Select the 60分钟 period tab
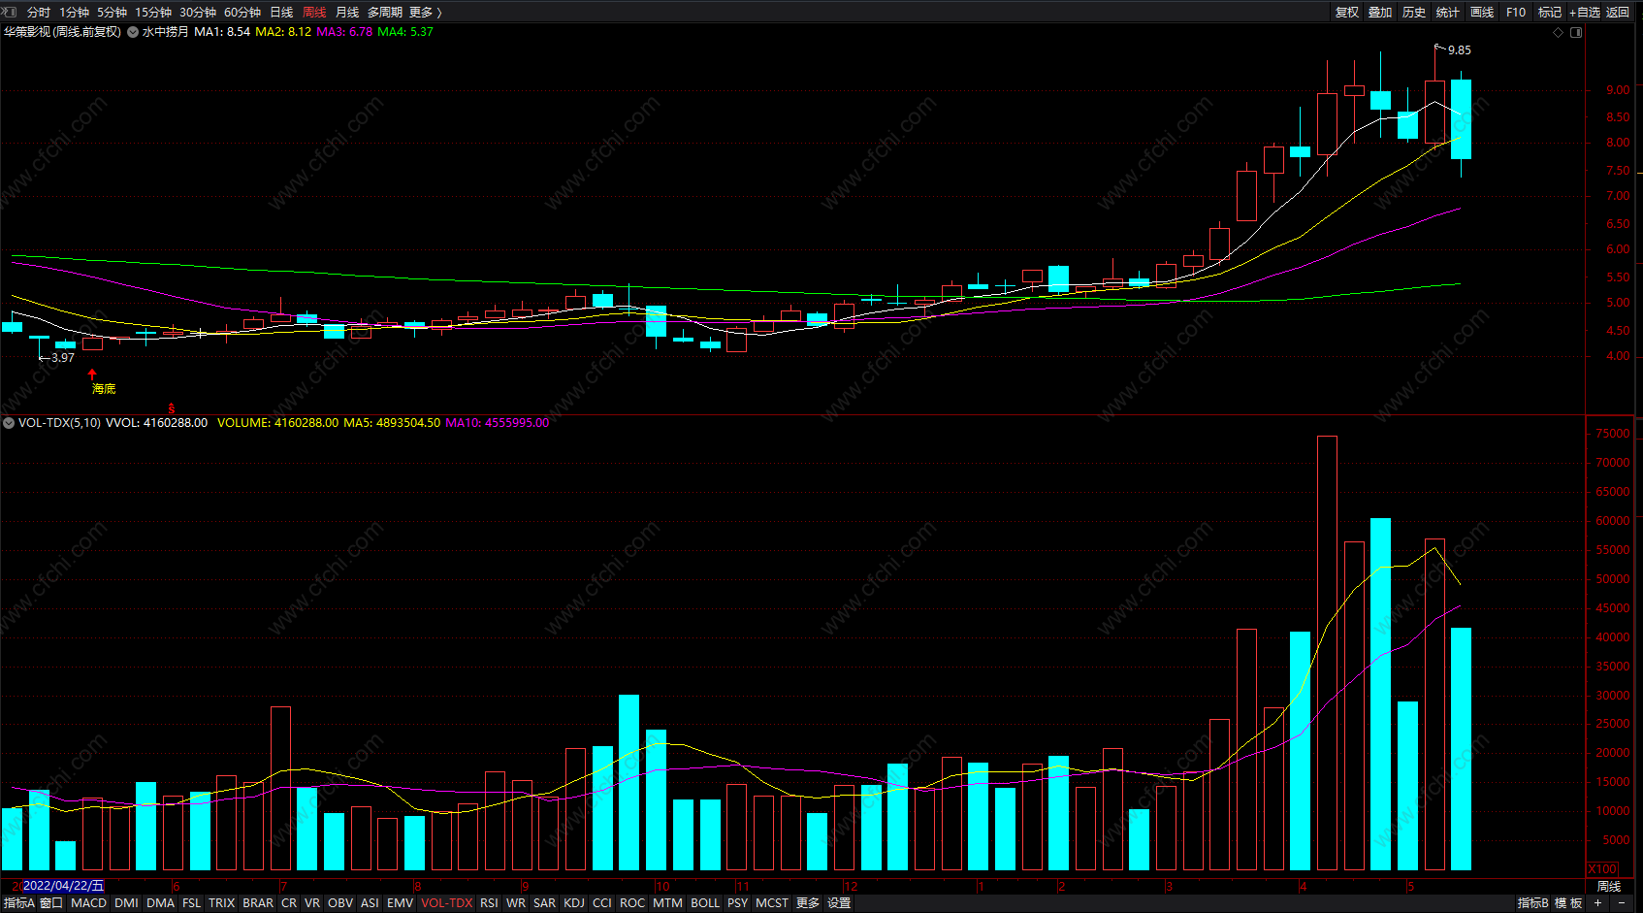This screenshot has height=913, width=1643. coord(242,13)
